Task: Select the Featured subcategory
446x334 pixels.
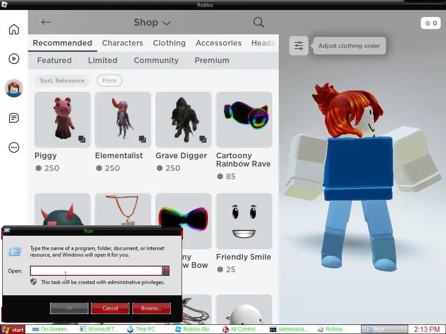Action: point(54,60)
